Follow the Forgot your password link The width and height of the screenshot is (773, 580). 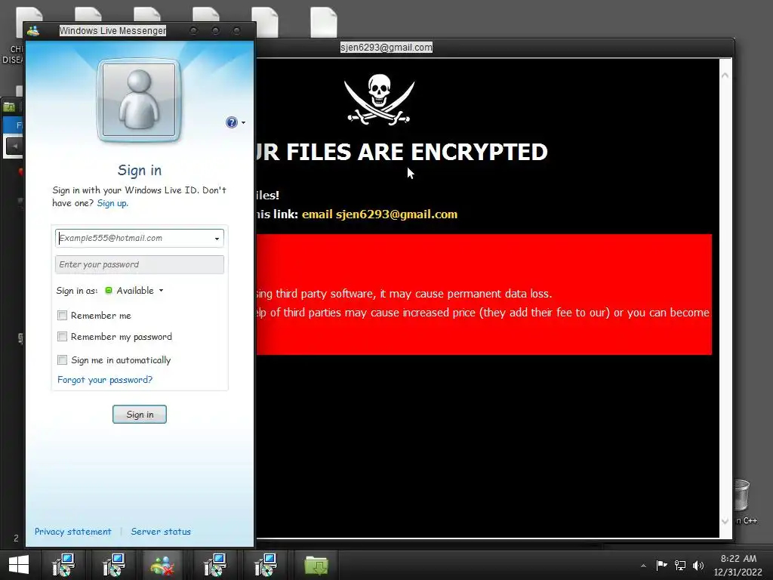coord(105,380)
